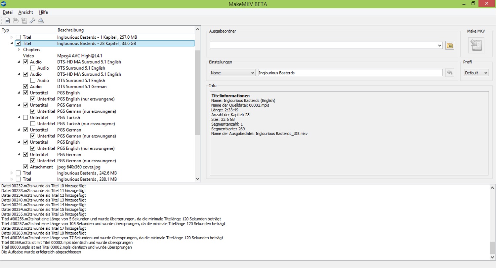Open the Hilfe menu

(43, 12)
